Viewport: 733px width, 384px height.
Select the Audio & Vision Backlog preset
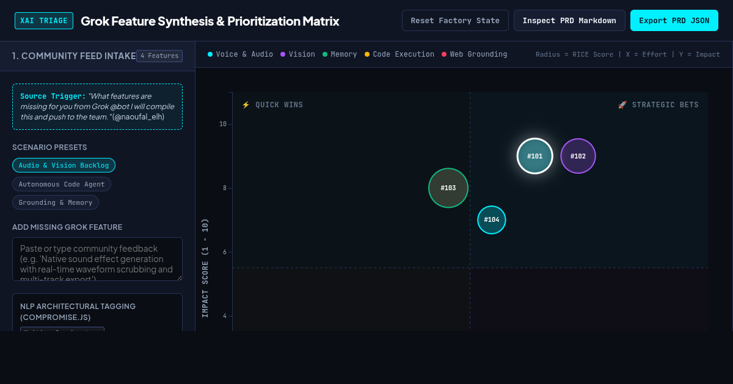(x=64, y=165)
